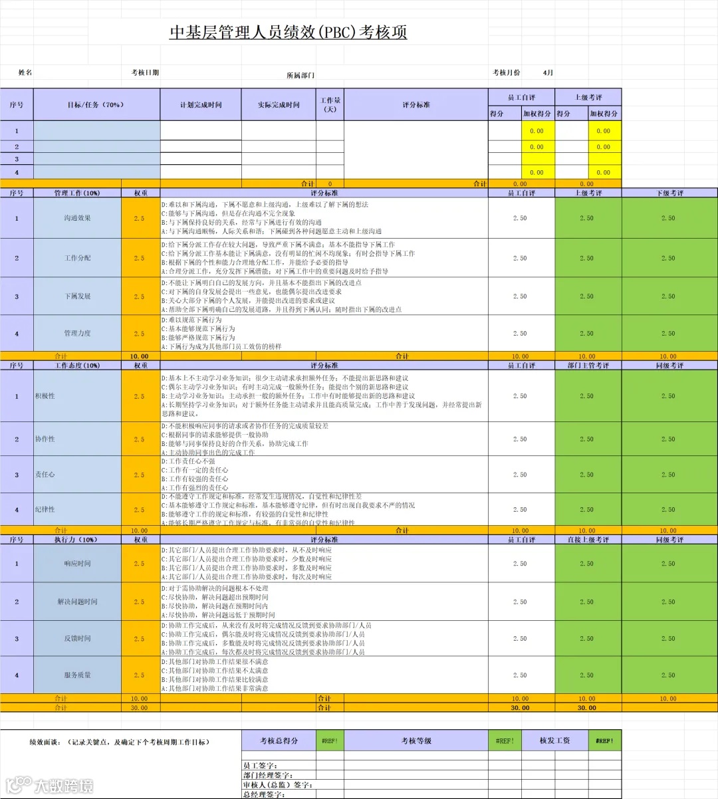Select the 直接上级考评 column header
The image size is (718, 799).
click(588, 539)
